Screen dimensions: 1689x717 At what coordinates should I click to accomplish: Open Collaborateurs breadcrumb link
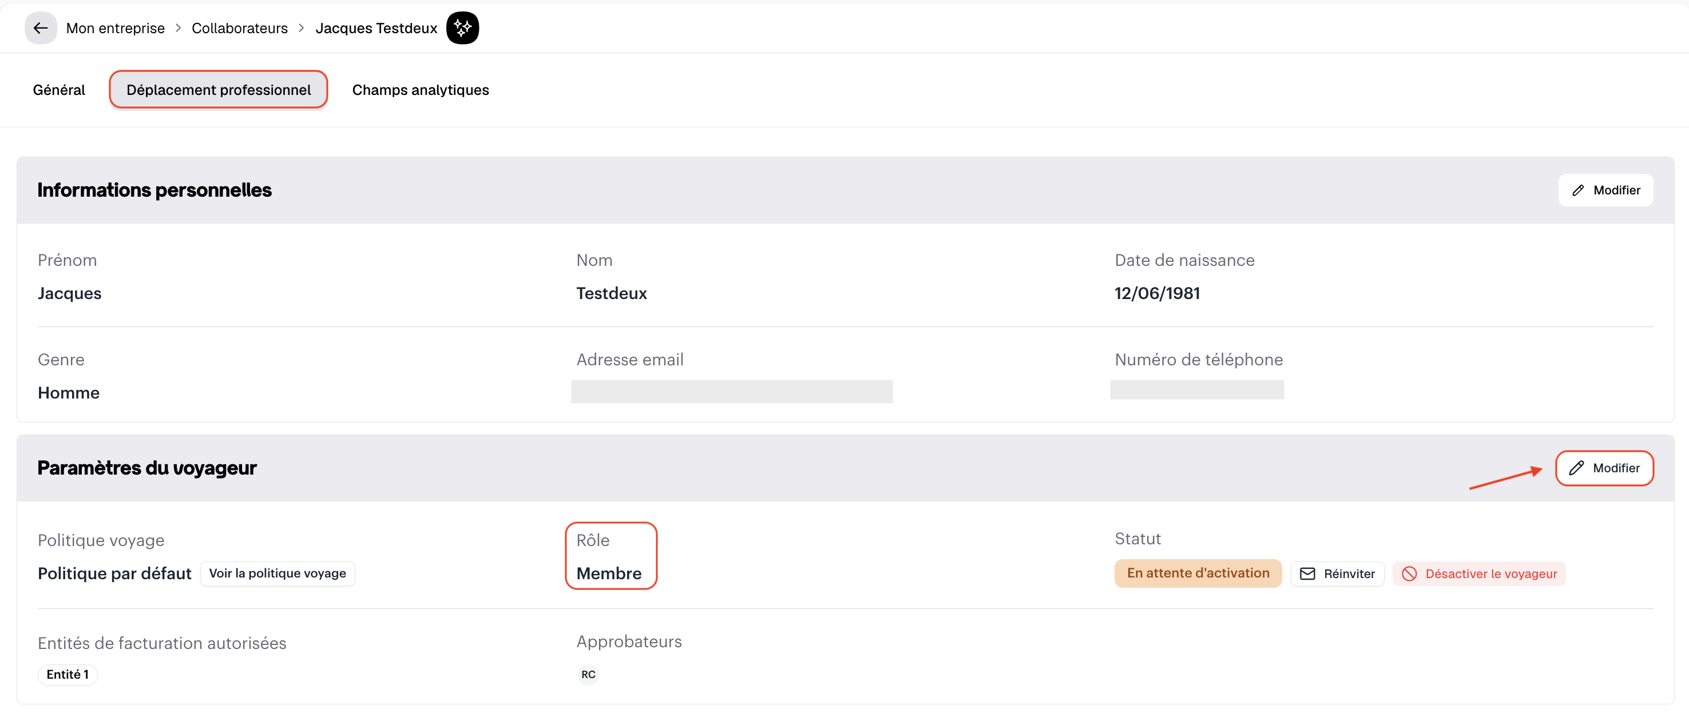(239, 28)
